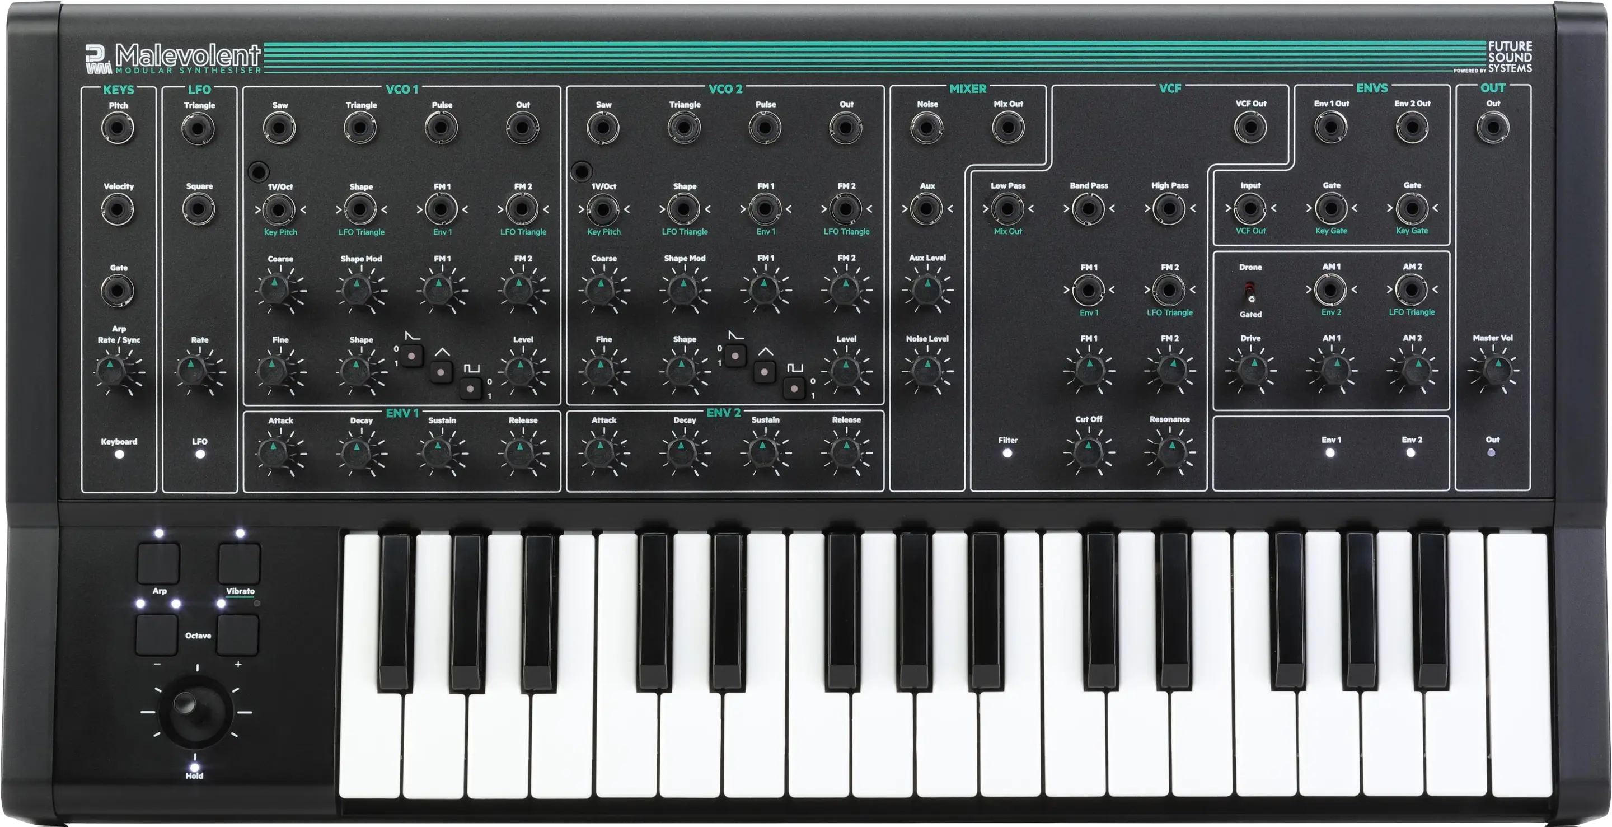
Task: Select the Env 2 Out jack
Action: tap(1412, 127)
